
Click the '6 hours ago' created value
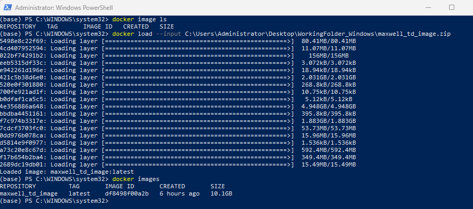[x=179, y=193]
